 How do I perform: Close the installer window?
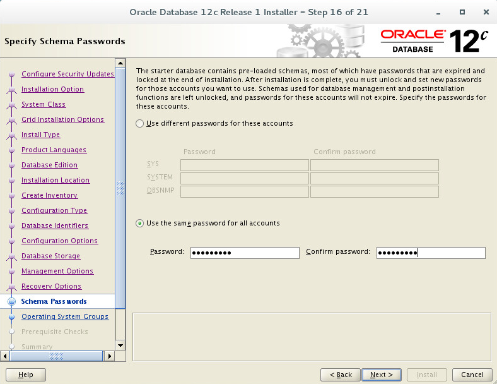[486, 12]
